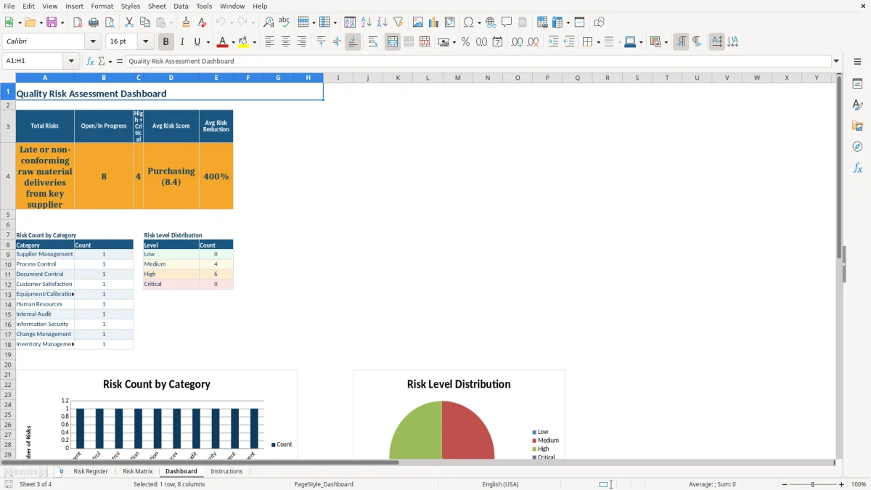This screenshot has width=871, height=490.
Task: Toggle Center Horizontally alignment
Action: (x=286, y=42)
